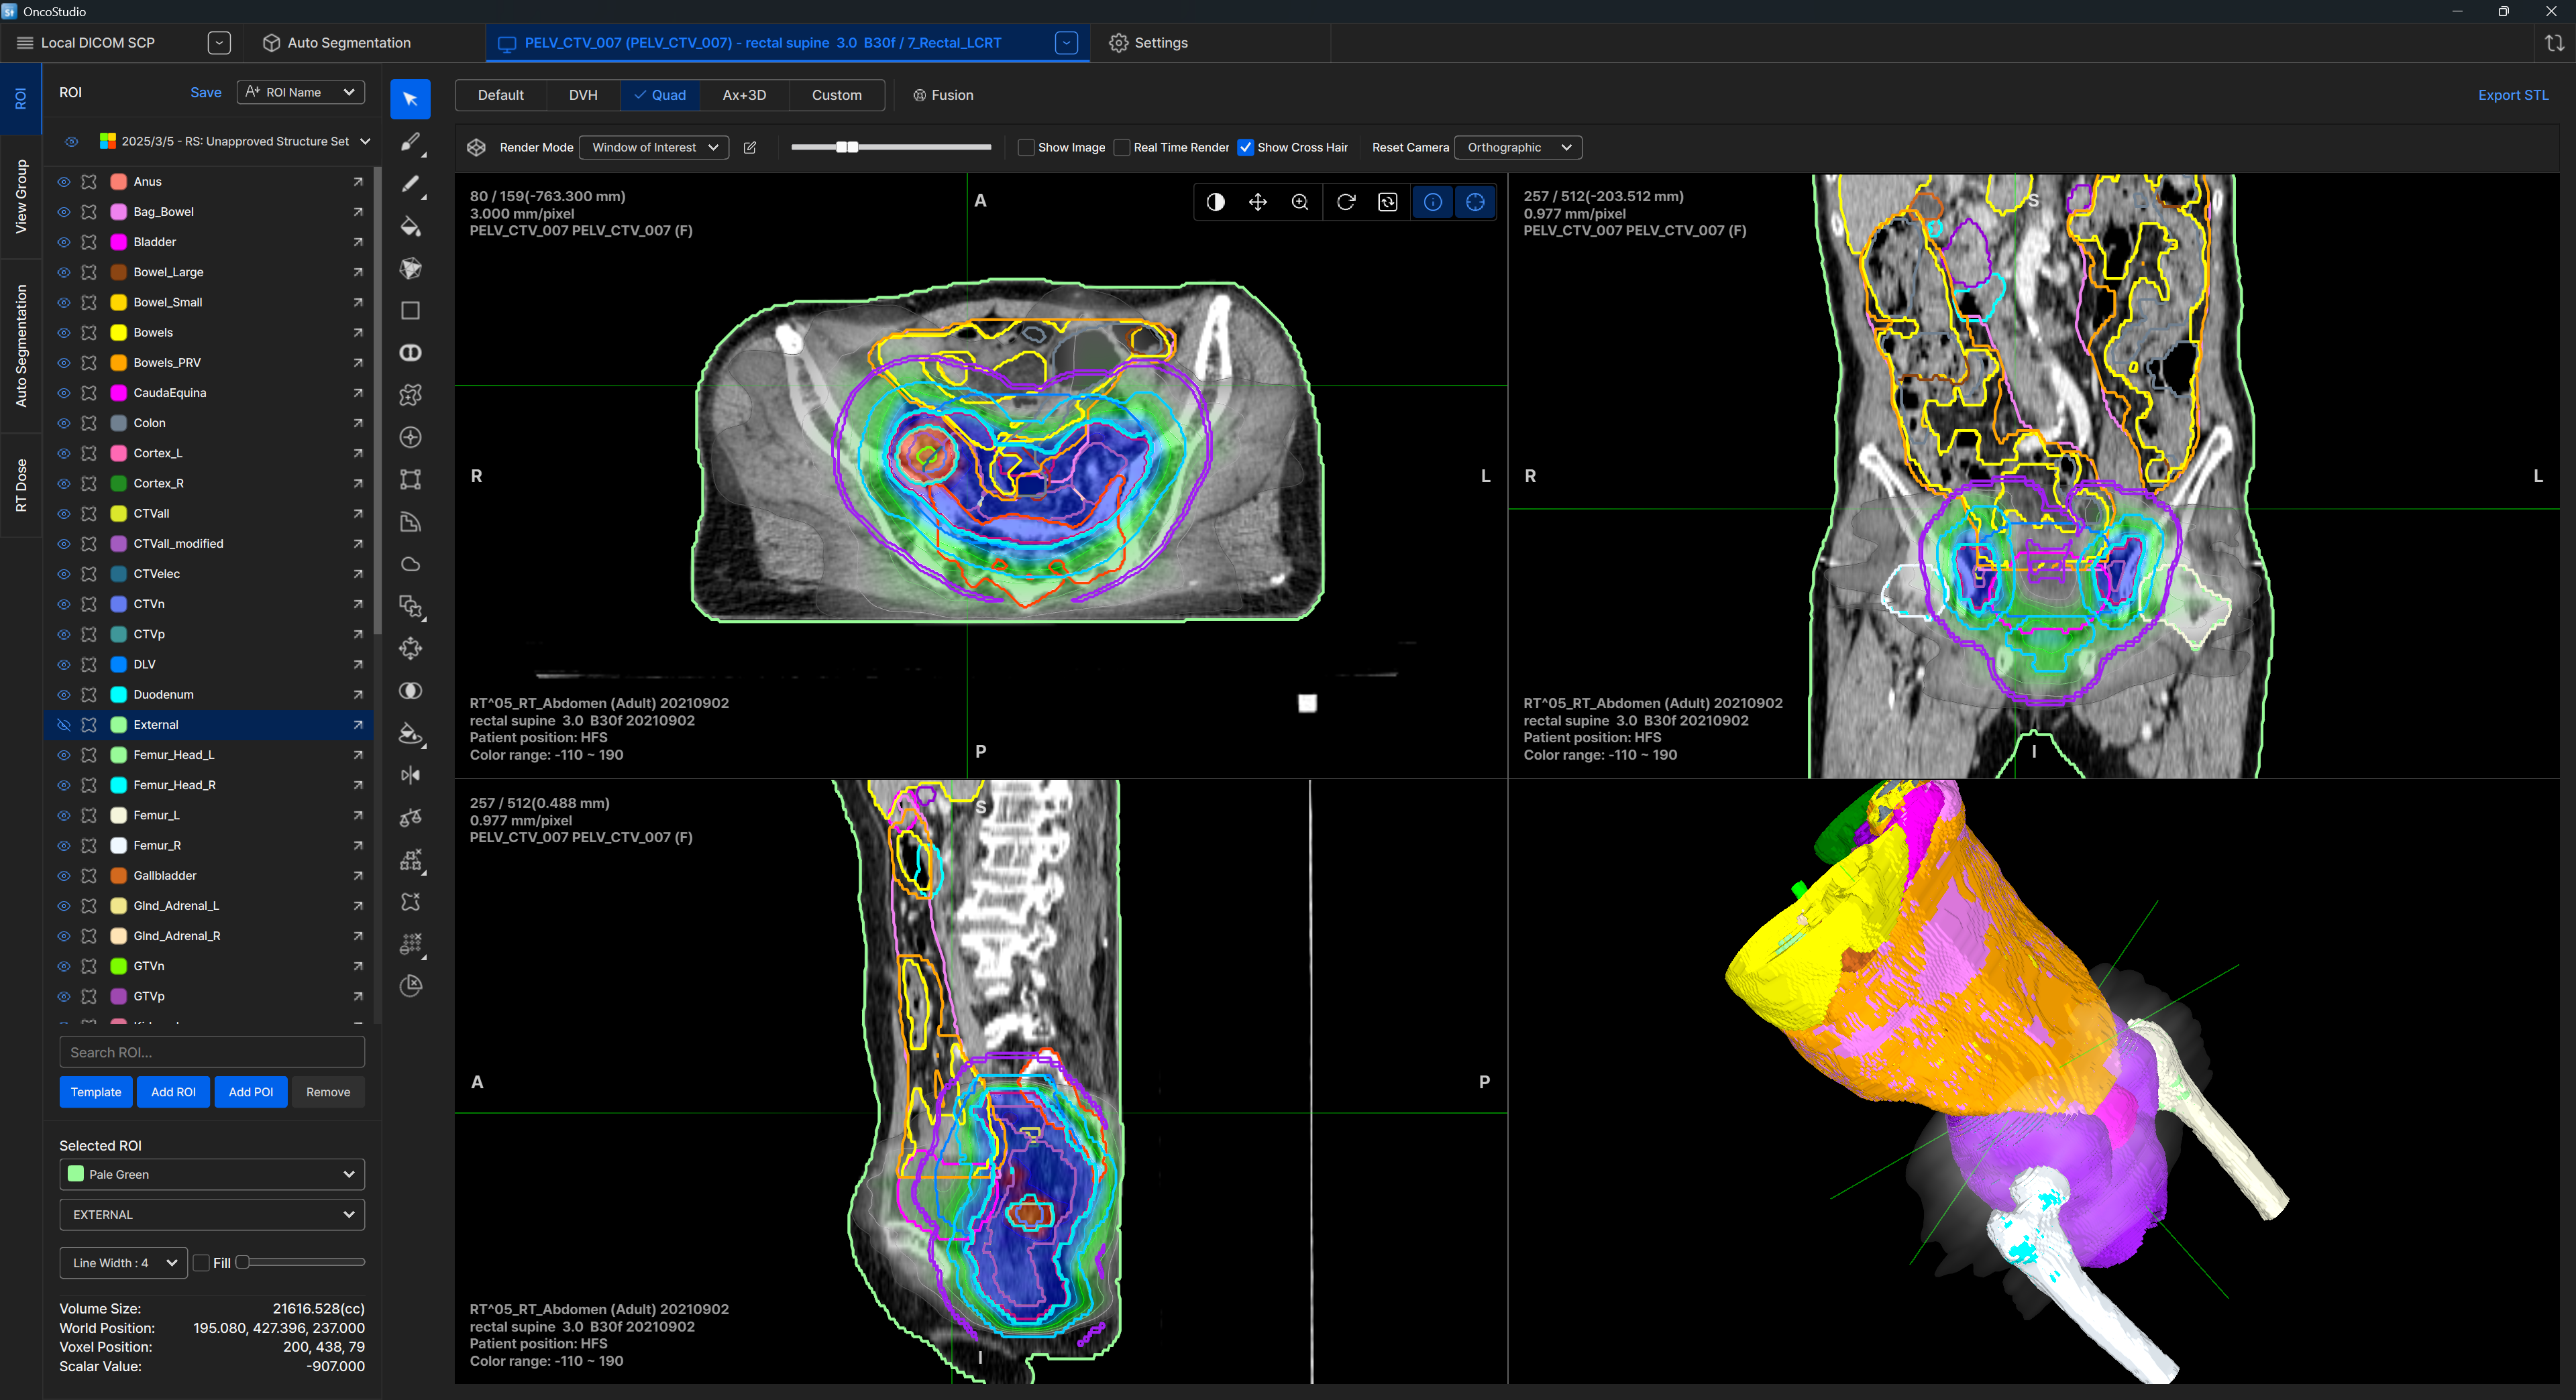Click the Search ROI input field
The height and width of the screenshot is (1400, 2576).
coord(212,1052)
